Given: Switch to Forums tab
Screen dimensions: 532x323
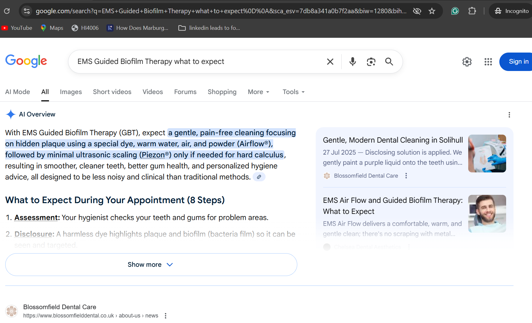Looking at the screenshot, I should point(185,92).
